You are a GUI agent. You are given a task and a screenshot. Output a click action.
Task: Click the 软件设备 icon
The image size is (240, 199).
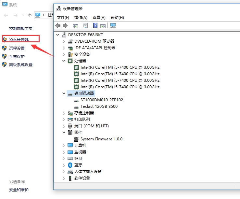(x=70, y=178)
